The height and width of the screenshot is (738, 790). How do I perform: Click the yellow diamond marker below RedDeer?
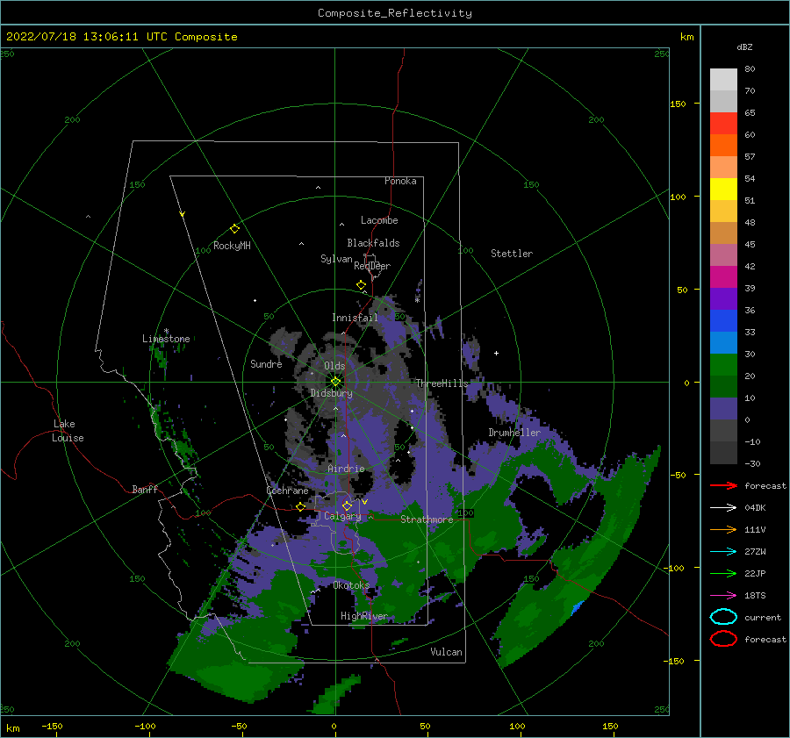(x=361, y=285)
